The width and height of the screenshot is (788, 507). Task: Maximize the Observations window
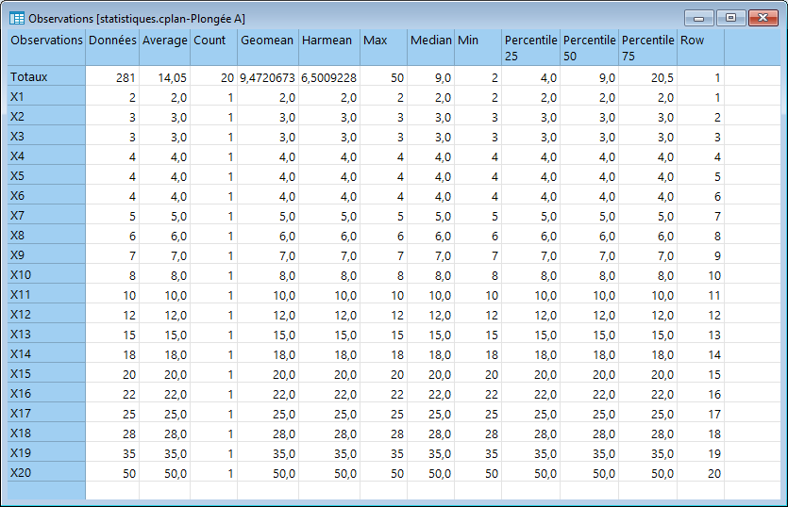point(730,18)
